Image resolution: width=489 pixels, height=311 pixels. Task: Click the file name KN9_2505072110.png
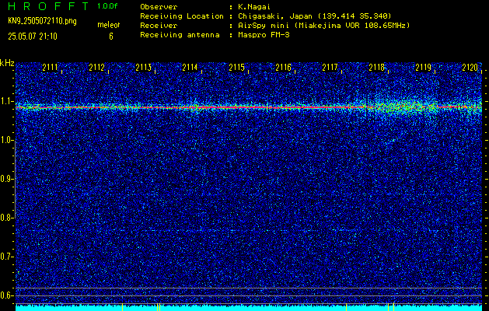pyautogui.click(x=42, y=21)
